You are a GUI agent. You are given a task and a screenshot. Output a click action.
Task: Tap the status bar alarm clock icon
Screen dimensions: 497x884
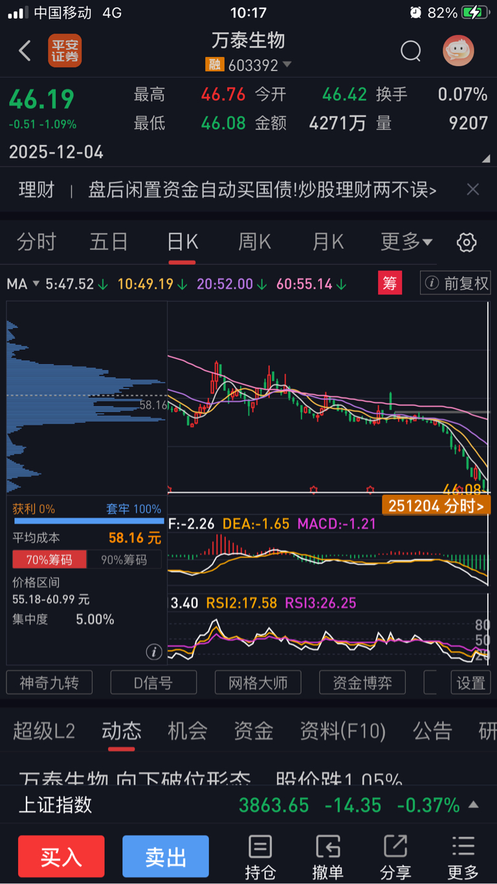pyautogui.click(x=416, y=12)
